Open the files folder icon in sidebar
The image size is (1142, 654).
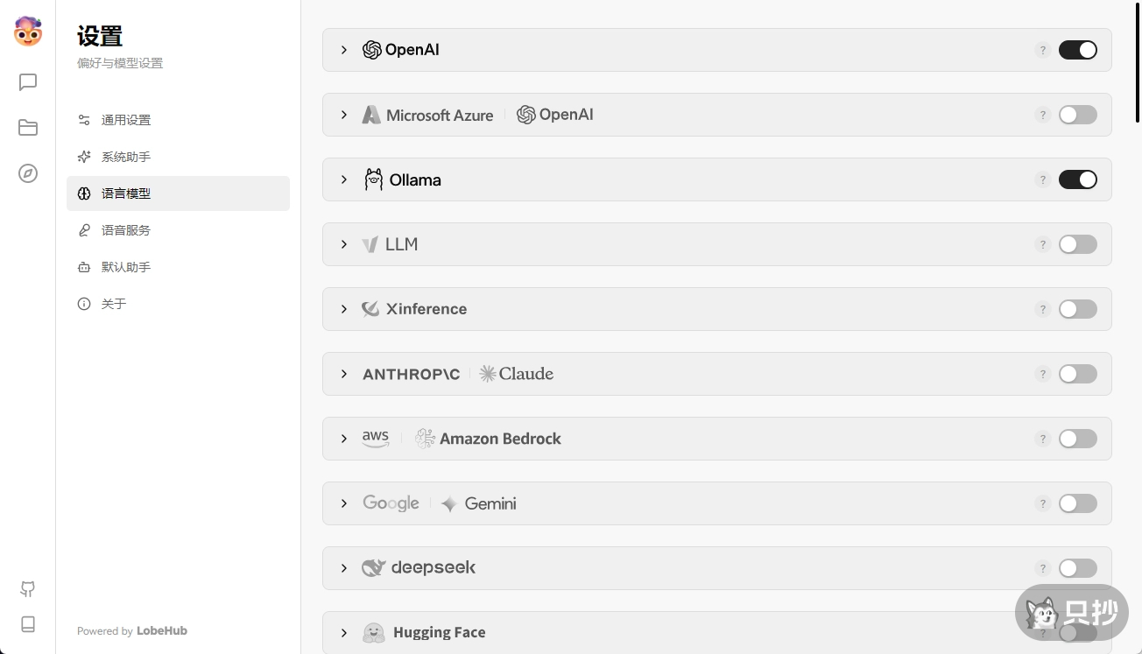(28, 128)
